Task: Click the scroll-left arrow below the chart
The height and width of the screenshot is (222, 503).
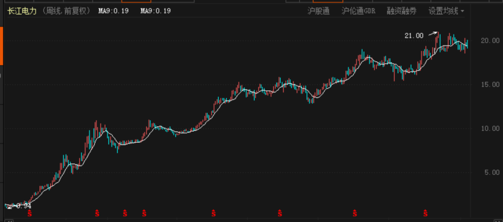Action: tap(10, 221)
